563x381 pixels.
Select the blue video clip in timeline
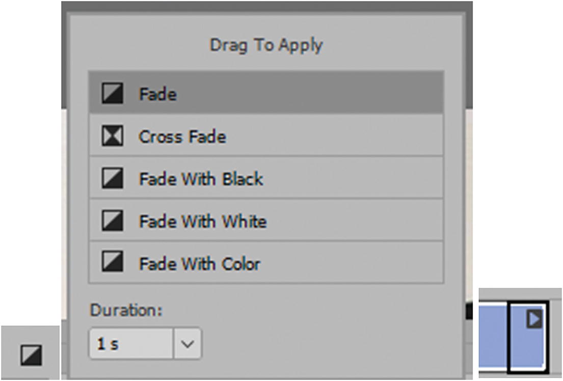(x=493, y=335)
